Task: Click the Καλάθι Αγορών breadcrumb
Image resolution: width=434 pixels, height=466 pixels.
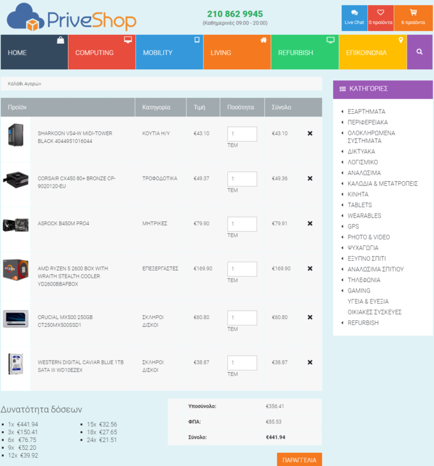Action: 25,83
